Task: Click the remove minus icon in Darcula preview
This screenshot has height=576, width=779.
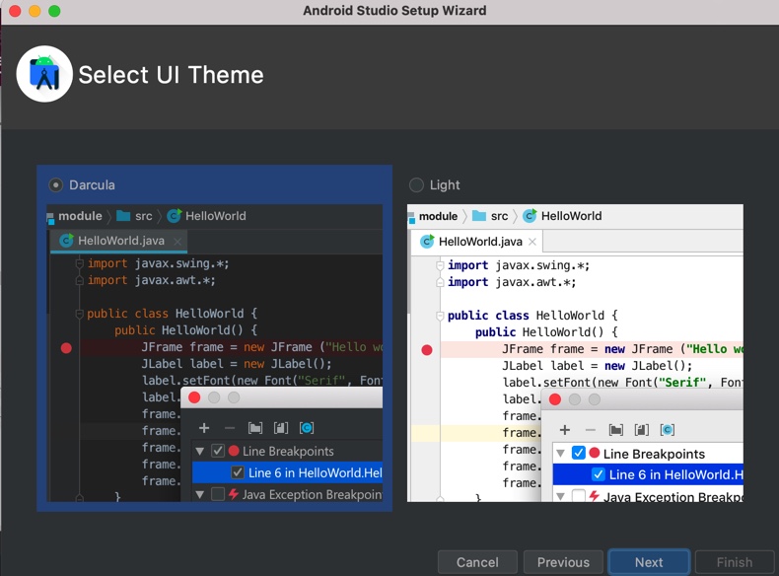Action: (x=230, y=428)
